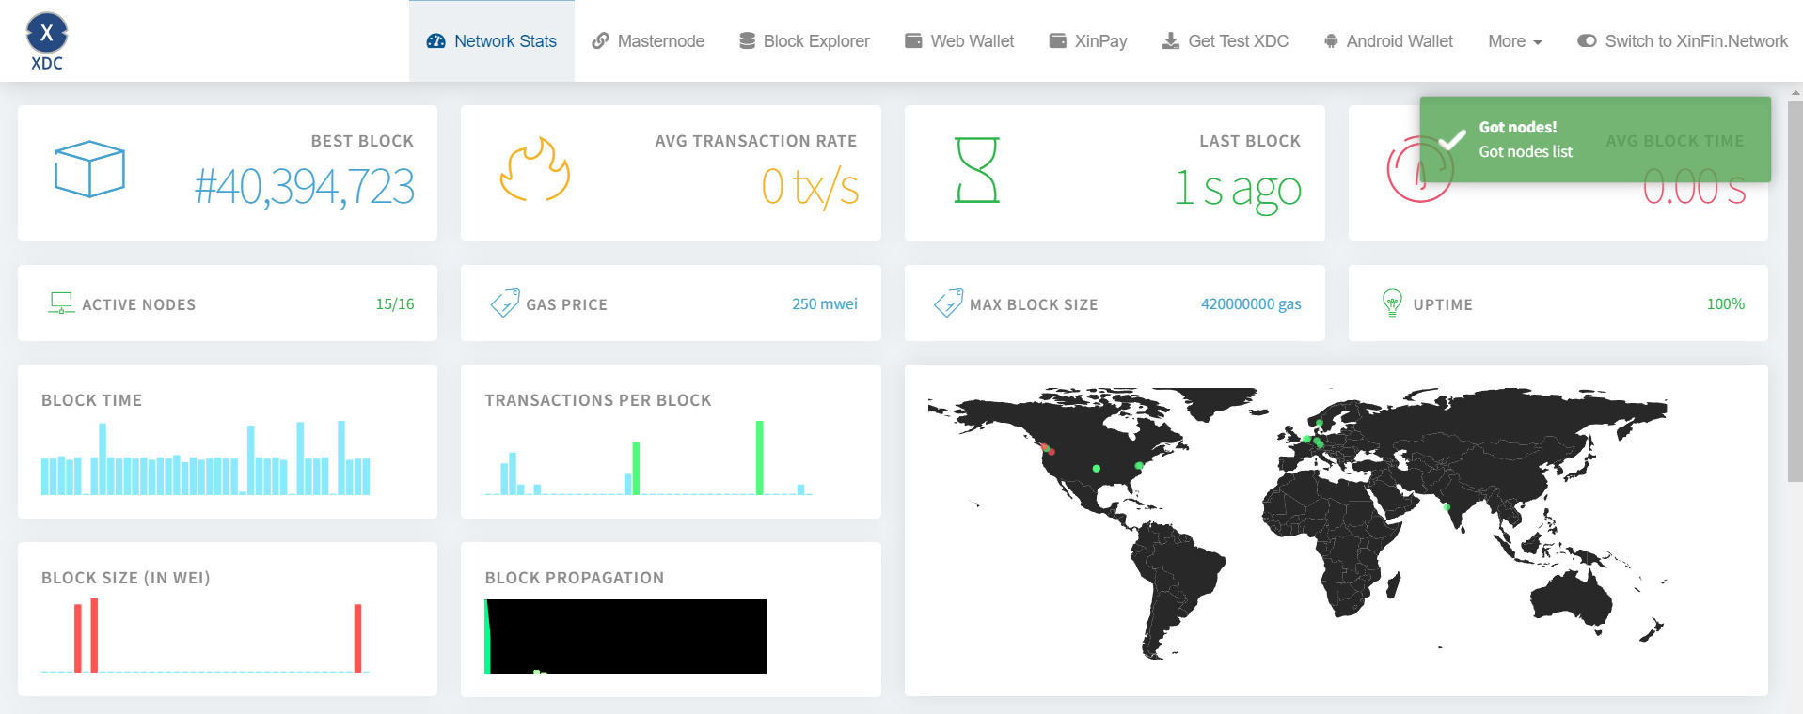
Task: Click the Android Wallet robot icon
Action: pyautogui.click(x=1331, y=41)
